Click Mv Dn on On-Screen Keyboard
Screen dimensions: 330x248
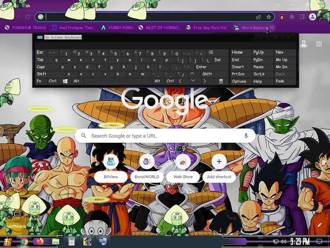(285, 67)
